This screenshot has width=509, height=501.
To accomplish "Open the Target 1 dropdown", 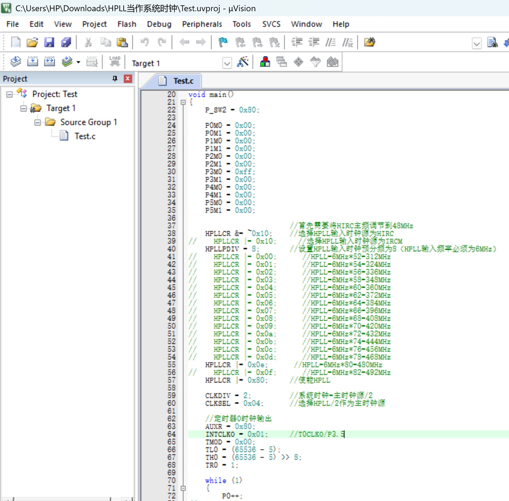I will 227,63.
